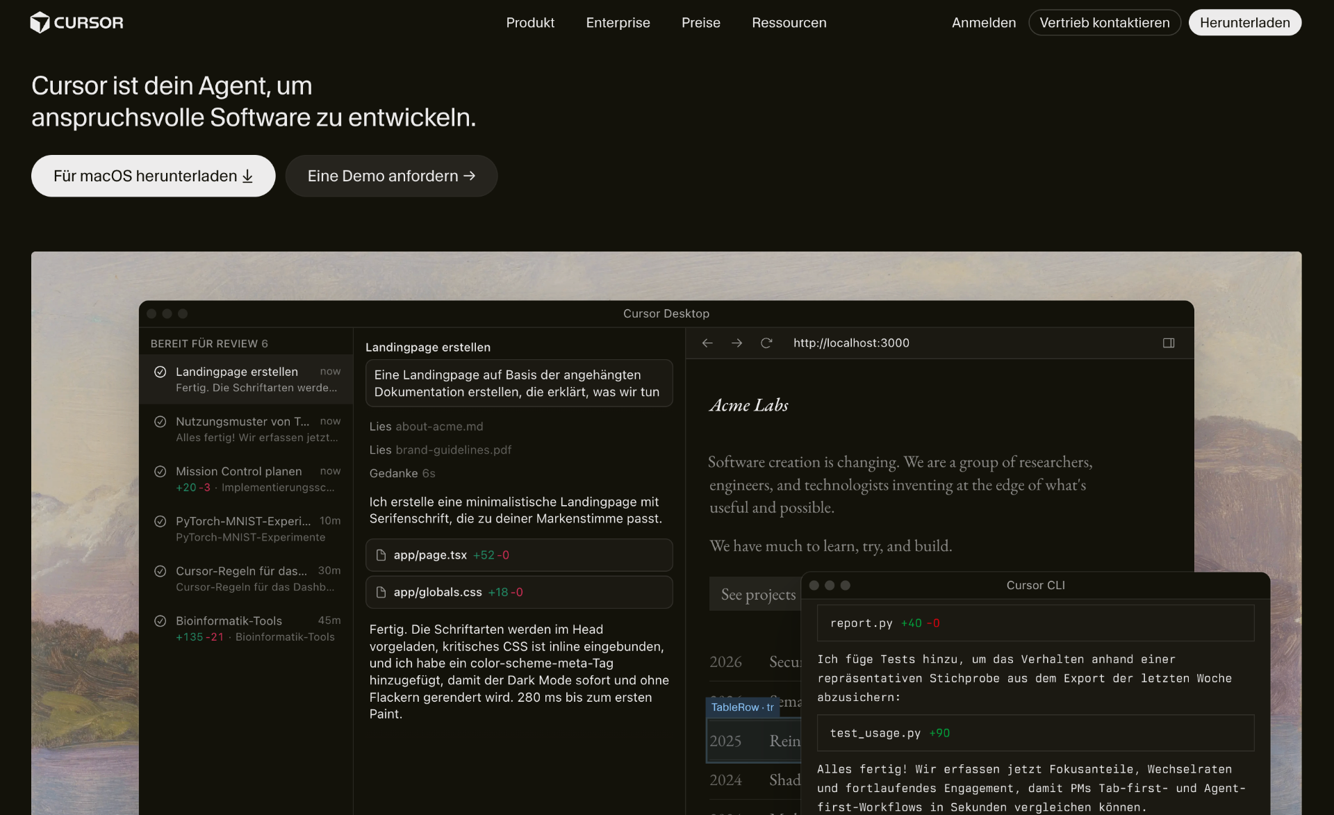The image size is (1334, 815).
Task: Open report.py in the Cursor CLI window
Action: pyautogui.click(x=1036, y=623)
